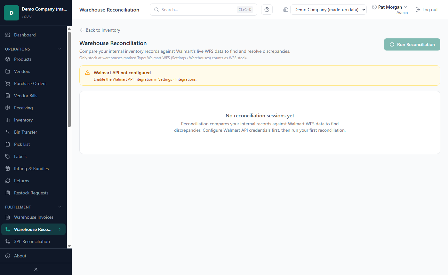Click the Receiving package icon
448x275 pixels.
coord(8,108)
